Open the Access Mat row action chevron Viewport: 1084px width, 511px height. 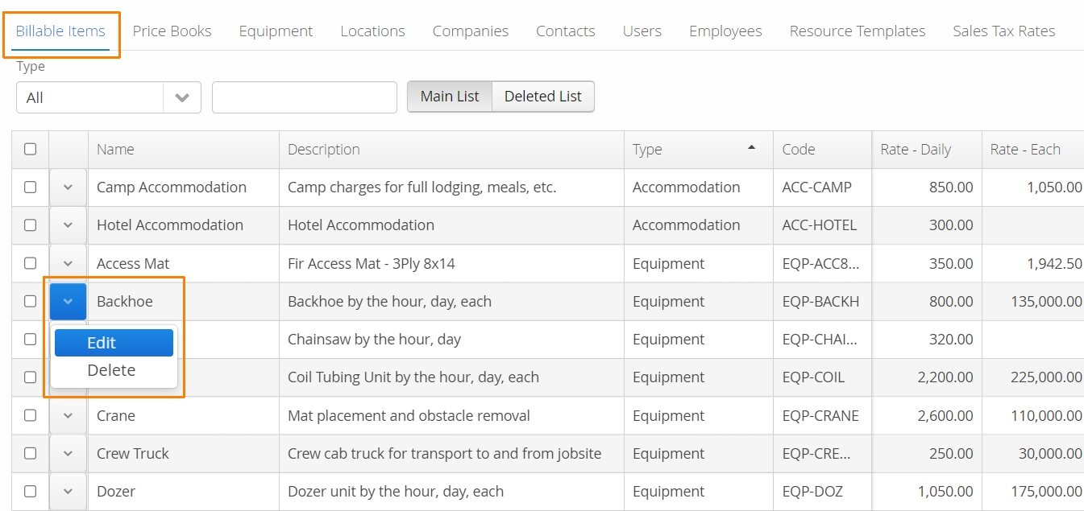click(x=68, y=263)
